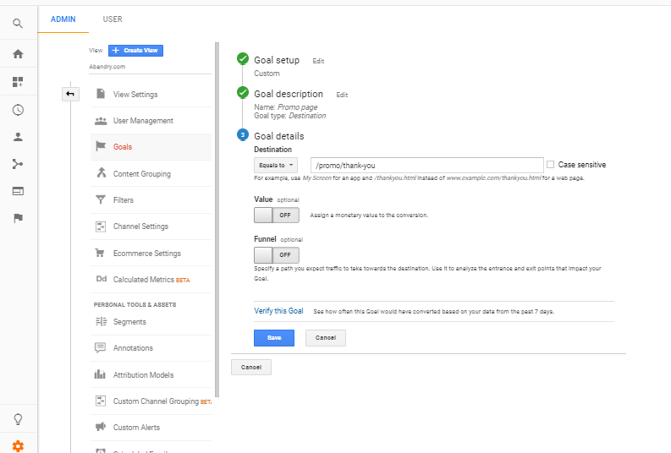Open Segments menu item text
Viewport: 671px width, 453px height.
pos(129,322)
